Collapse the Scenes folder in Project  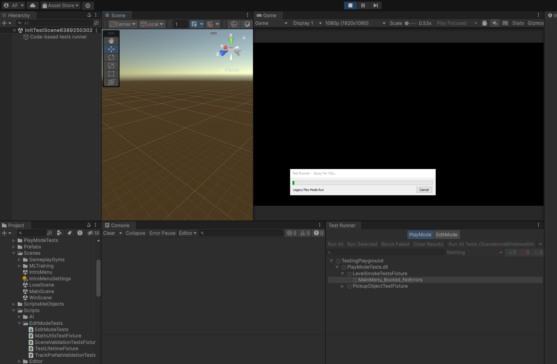point(14,253)
